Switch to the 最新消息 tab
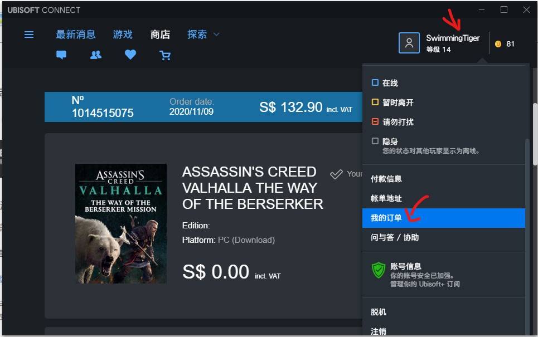Viewport: 538px width, 337px height. pyautogui.click(x=75, y=35)
